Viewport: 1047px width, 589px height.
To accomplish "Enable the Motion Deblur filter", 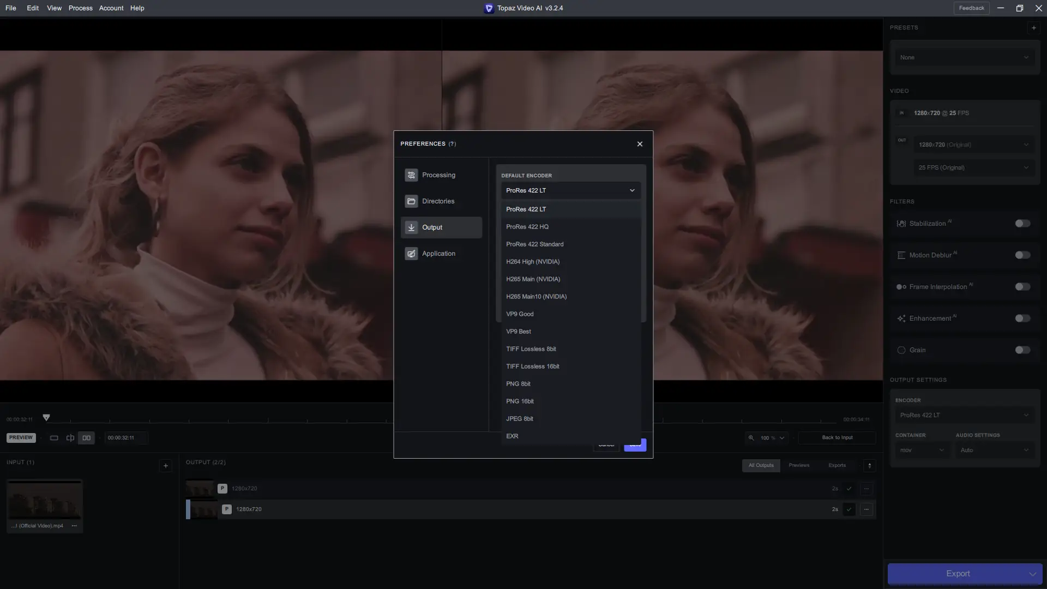I will point(1022,255).
